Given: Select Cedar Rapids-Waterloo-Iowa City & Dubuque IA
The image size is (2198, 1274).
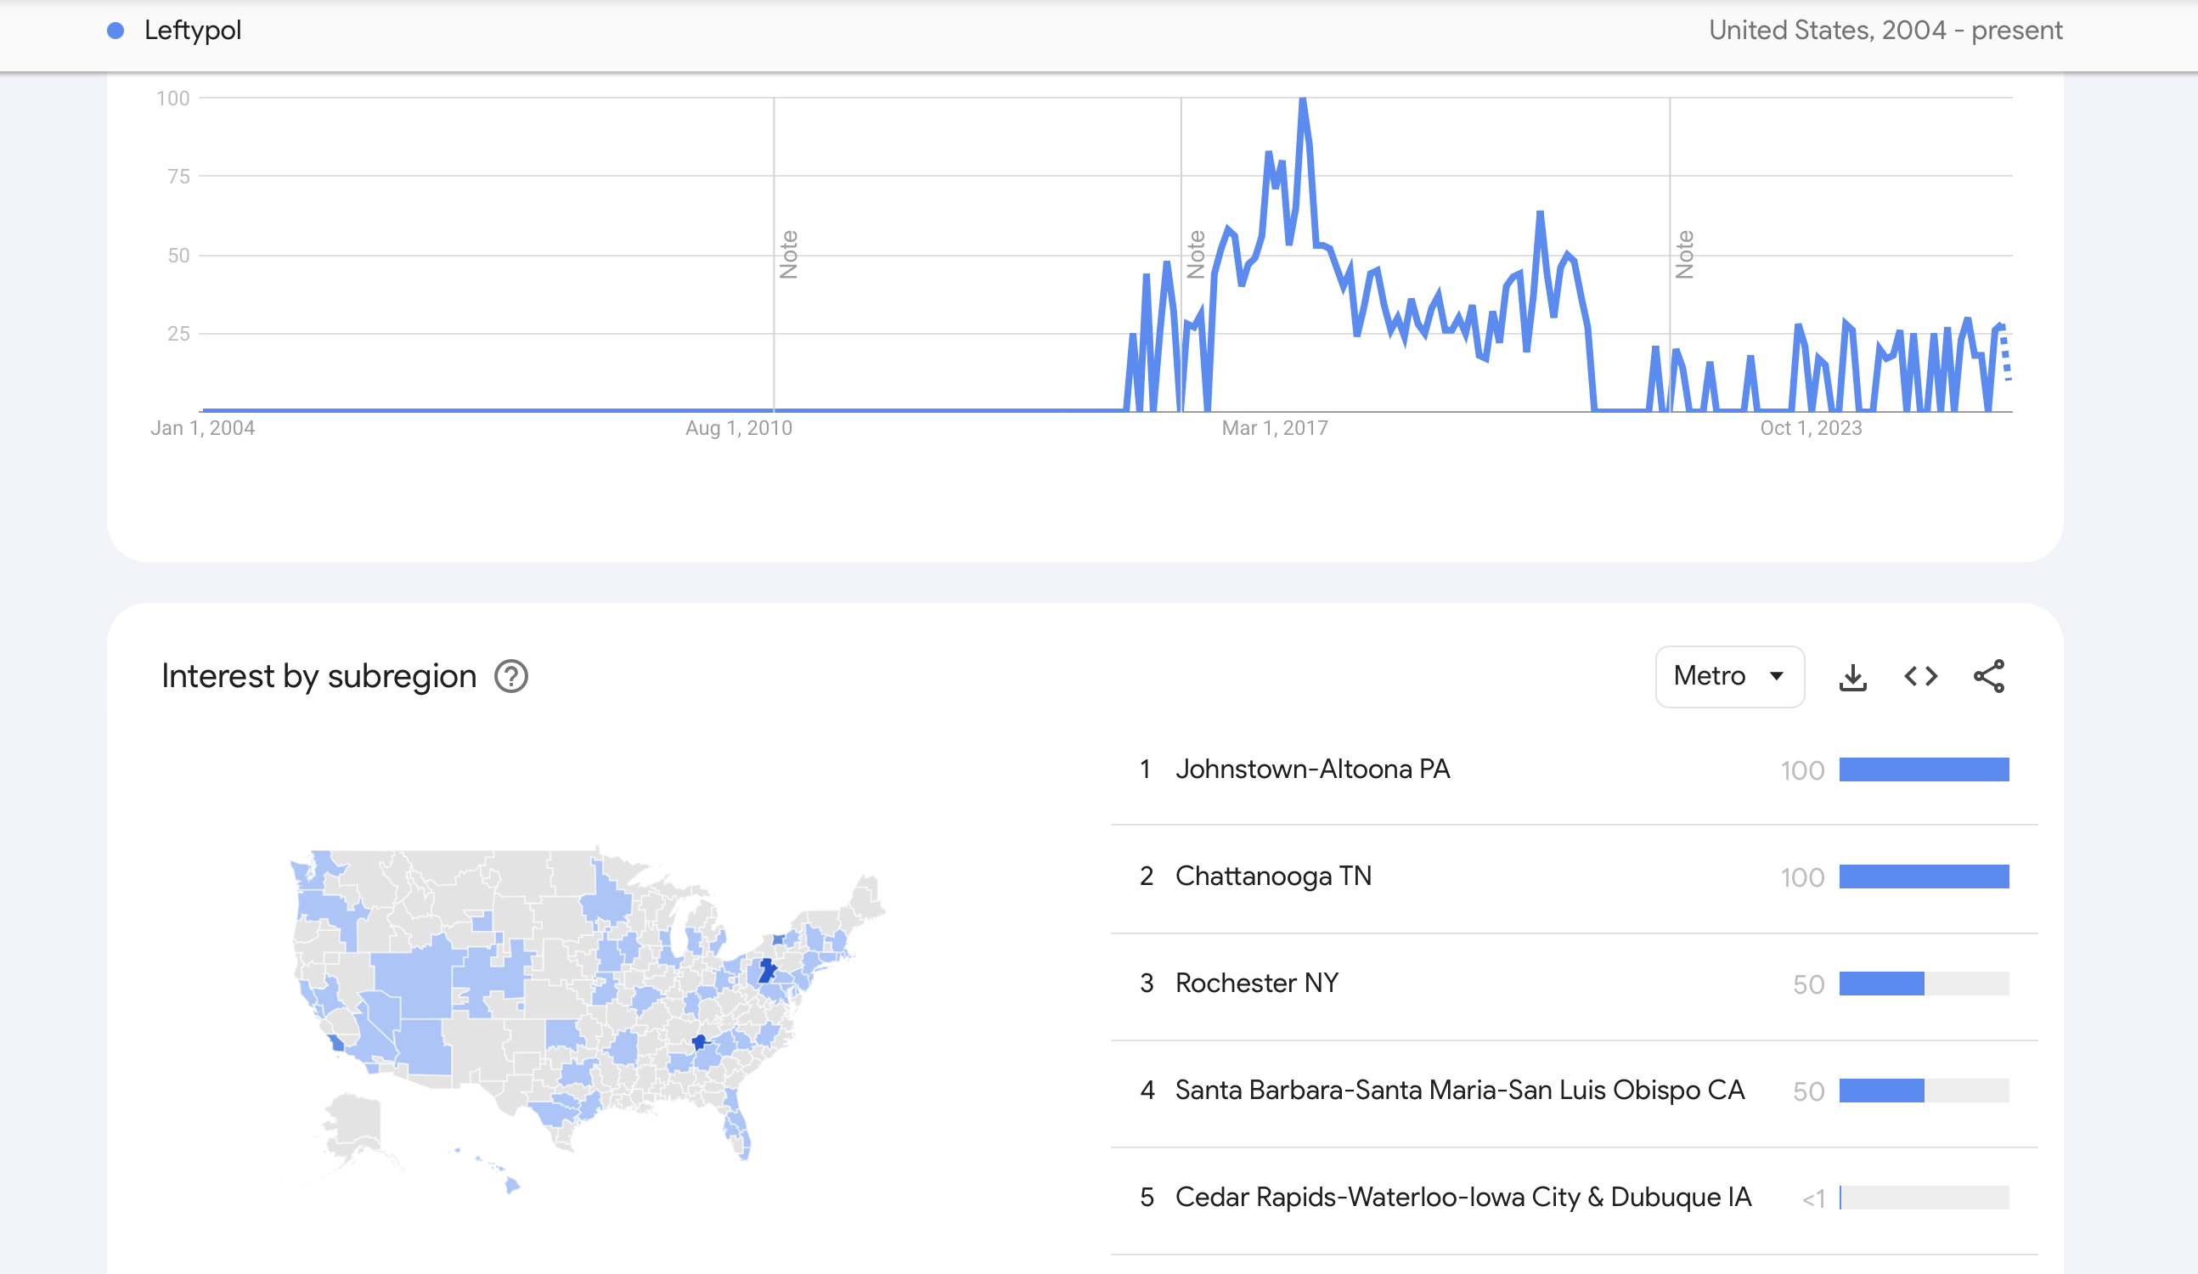Looking at the screenshot, I should click(x=1463, y=1198).
